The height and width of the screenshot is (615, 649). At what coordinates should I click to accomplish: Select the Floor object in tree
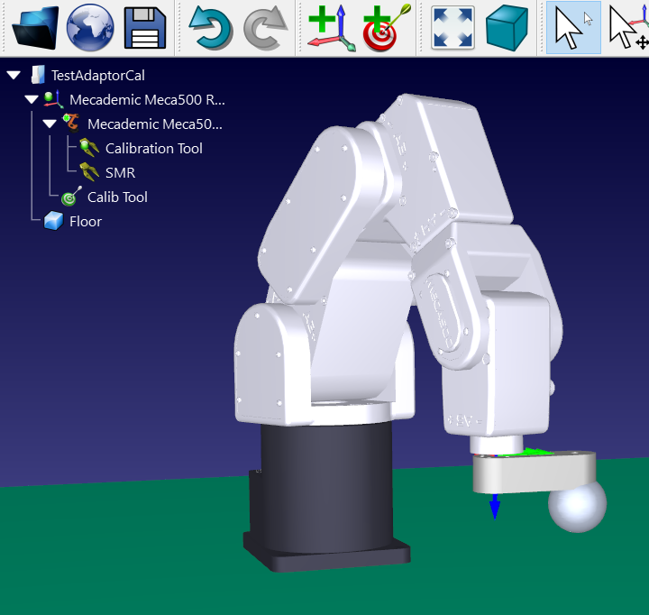point(85,222)
